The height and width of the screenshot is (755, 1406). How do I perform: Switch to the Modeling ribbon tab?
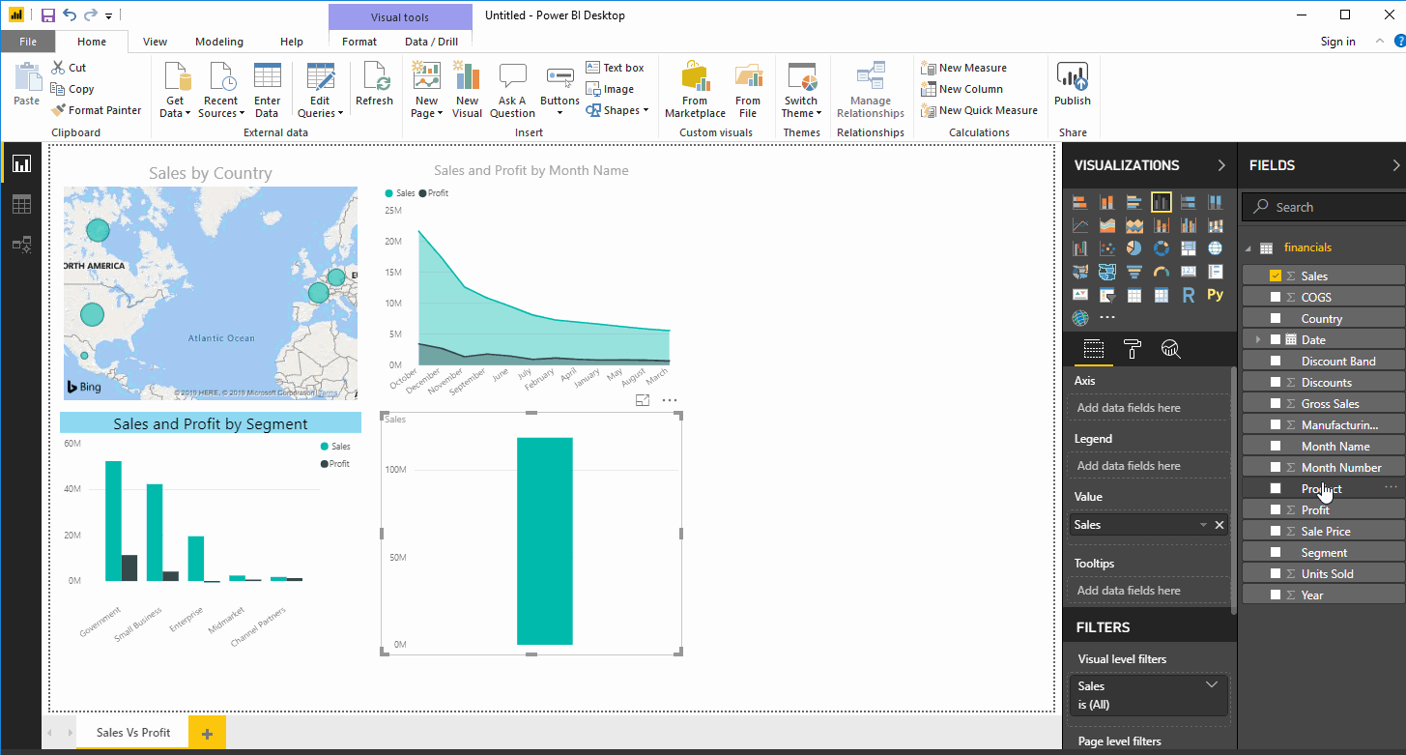219,42
